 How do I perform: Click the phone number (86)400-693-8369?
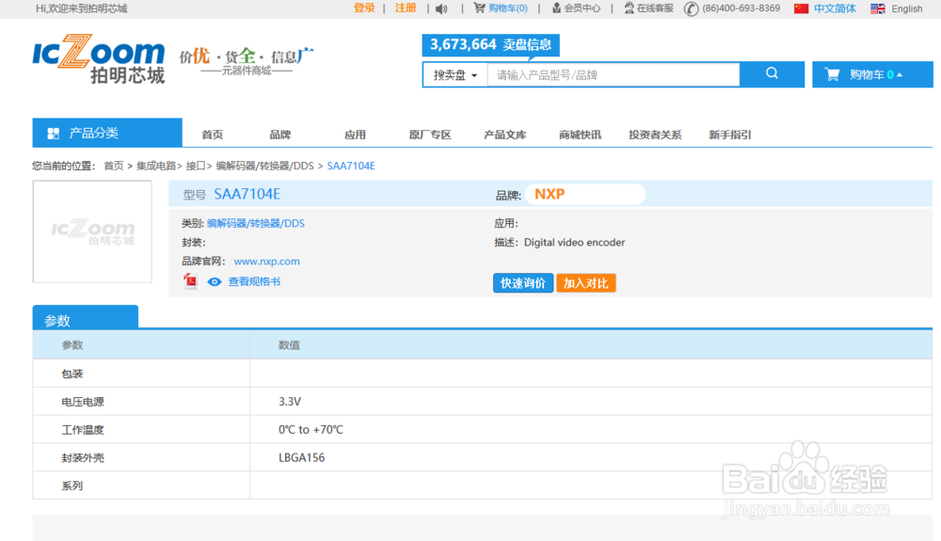742,8
